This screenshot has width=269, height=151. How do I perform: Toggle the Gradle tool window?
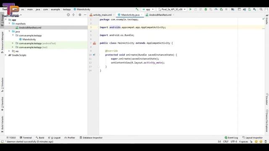coord(267,19)
